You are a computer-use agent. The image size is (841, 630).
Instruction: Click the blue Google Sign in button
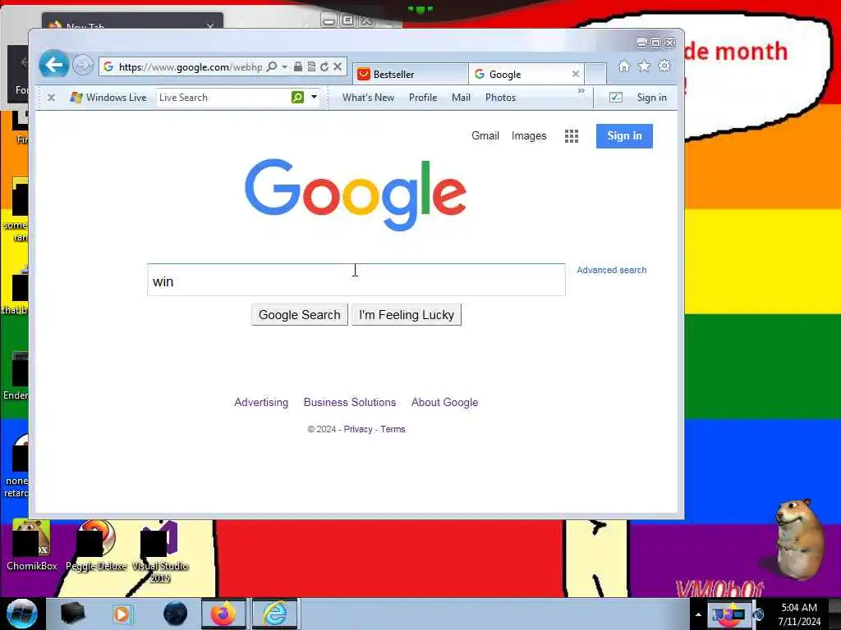(624, 136)
